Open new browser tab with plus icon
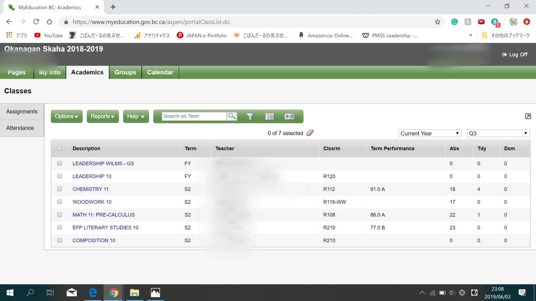Viewport: 536px width, 301px height. click(113, 7)
